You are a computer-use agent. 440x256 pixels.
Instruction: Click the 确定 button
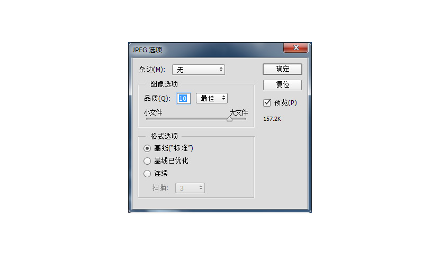(282, 69)
